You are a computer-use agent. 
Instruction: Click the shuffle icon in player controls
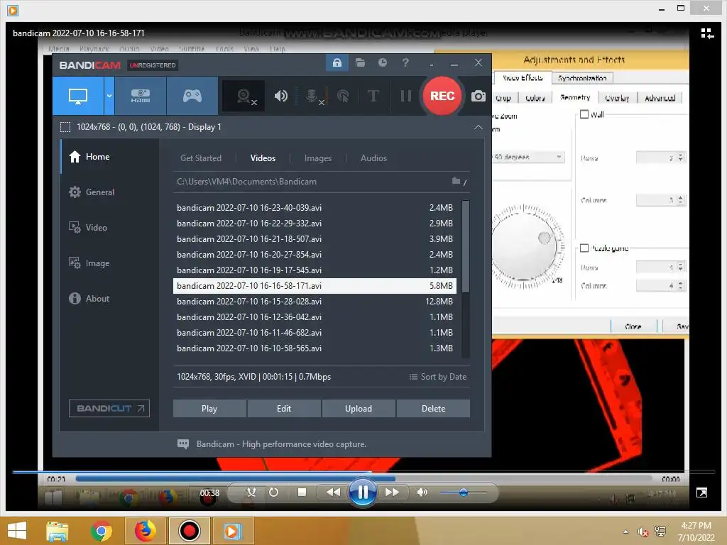tap(251, 492)
